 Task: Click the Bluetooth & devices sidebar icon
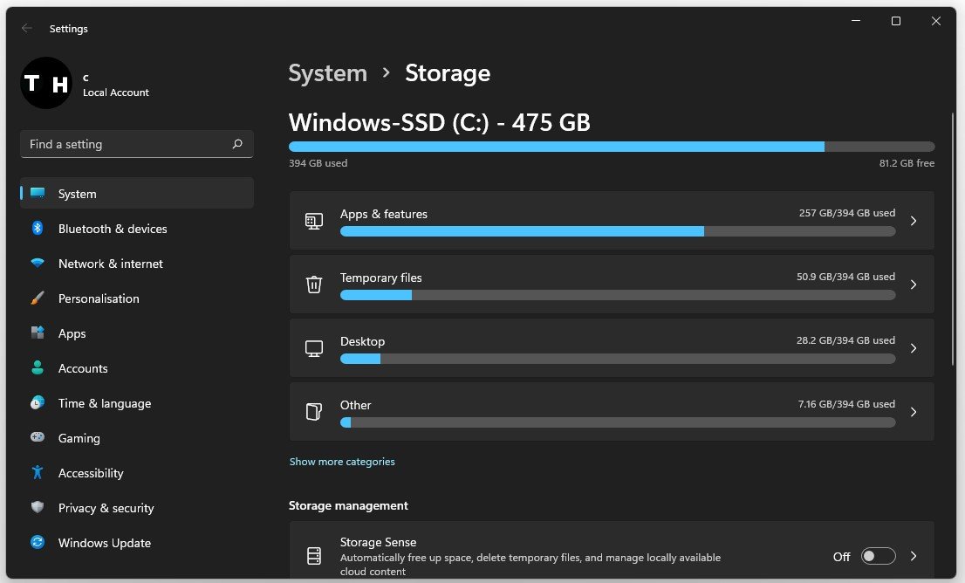38,229
